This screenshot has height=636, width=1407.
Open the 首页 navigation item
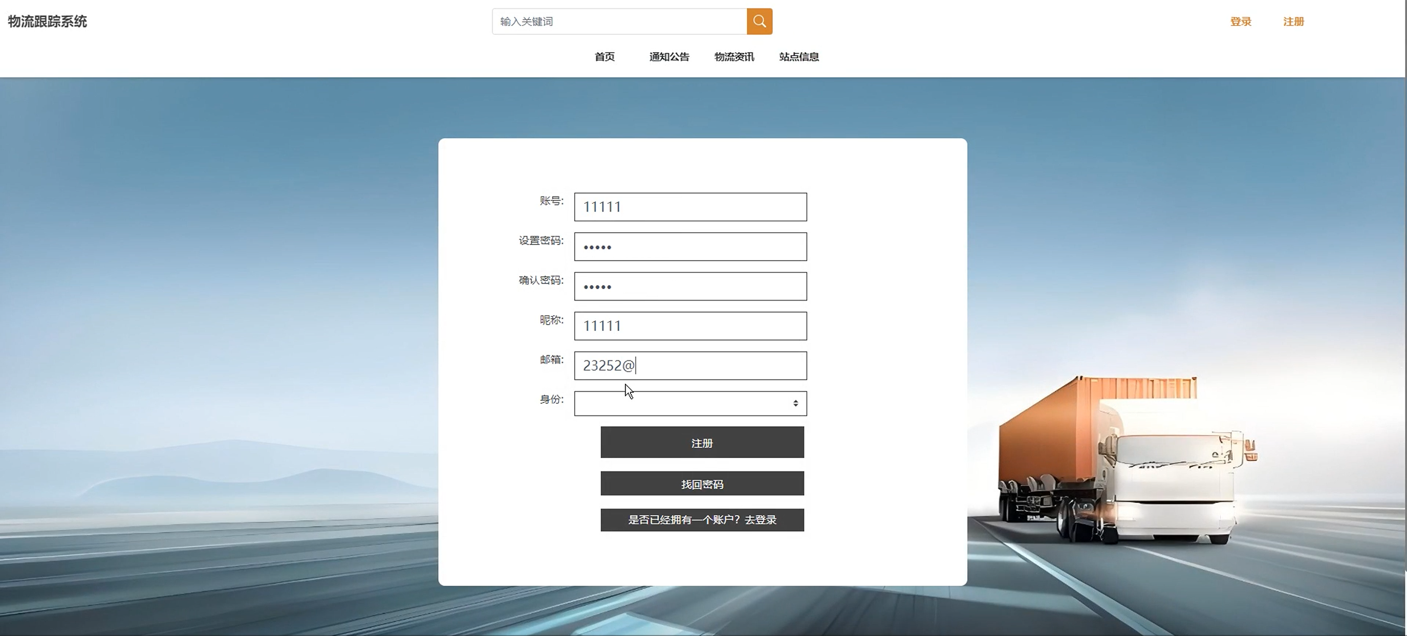click(x=604, y=57)
